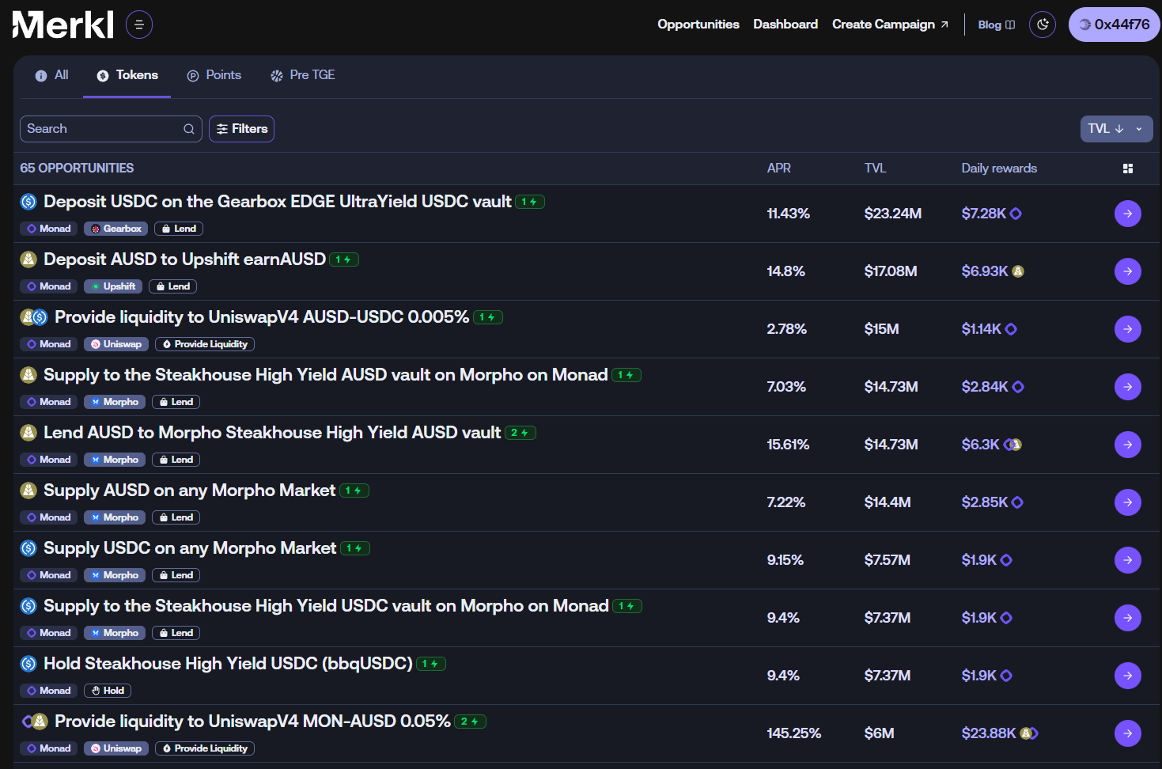This screenshot has width=1162, height=769.
Task: Open the Filters panel
Action: pos(241,129)
